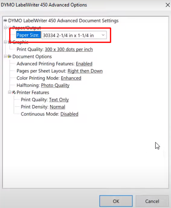
Task: Click the Print Density Normal value
Action: (57, 107)
